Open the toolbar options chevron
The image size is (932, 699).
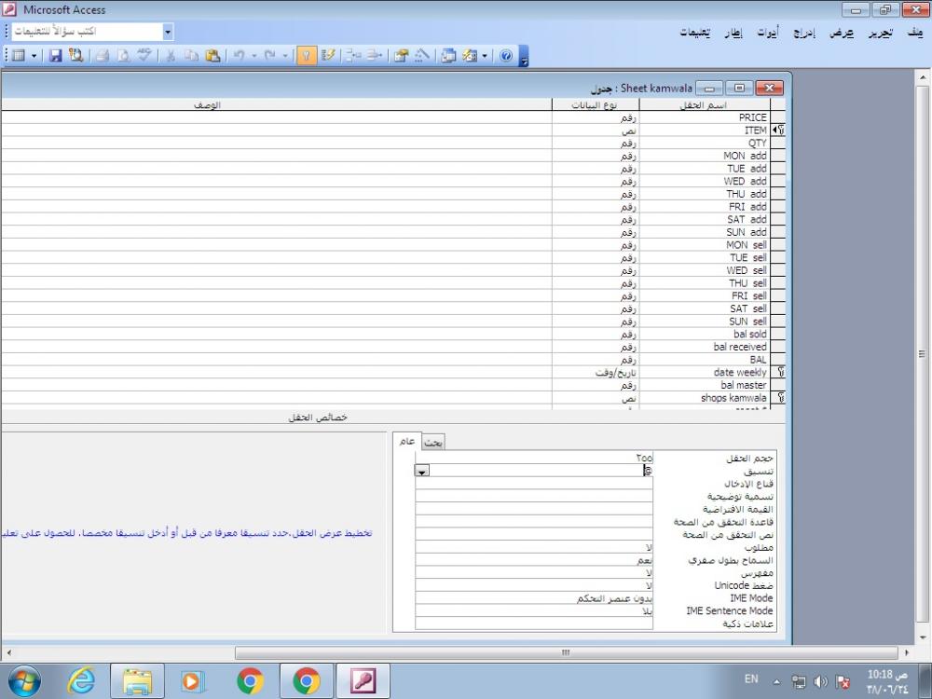524,57
